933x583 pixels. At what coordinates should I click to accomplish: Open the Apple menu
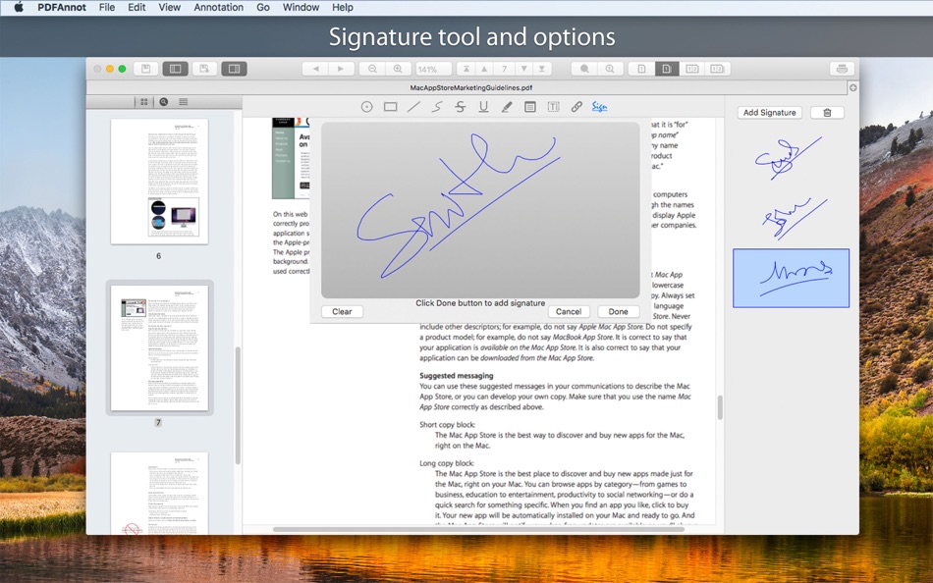pos(19,7)
